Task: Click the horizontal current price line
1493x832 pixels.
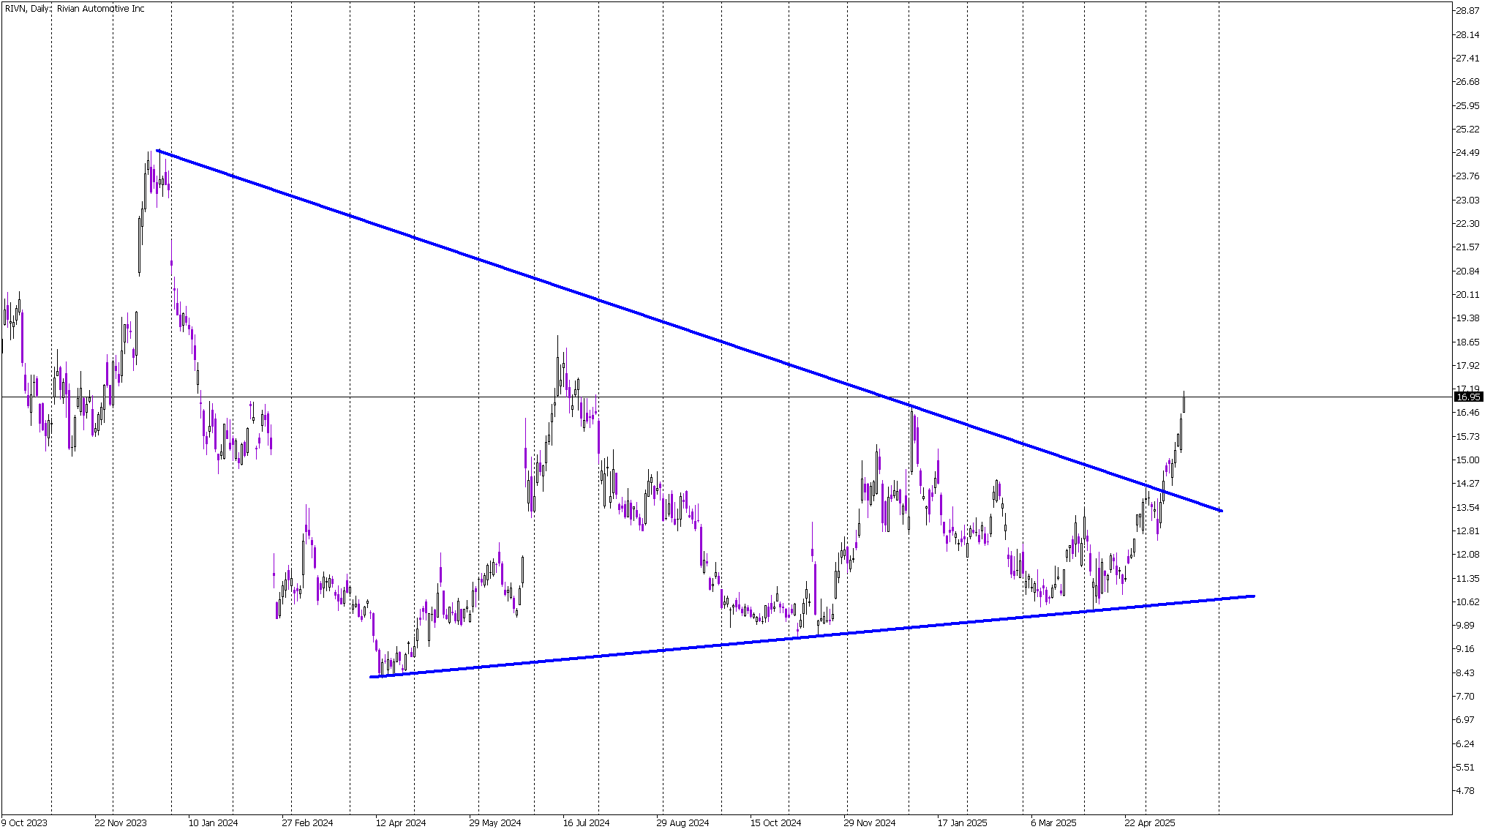Action: point(726,397)
